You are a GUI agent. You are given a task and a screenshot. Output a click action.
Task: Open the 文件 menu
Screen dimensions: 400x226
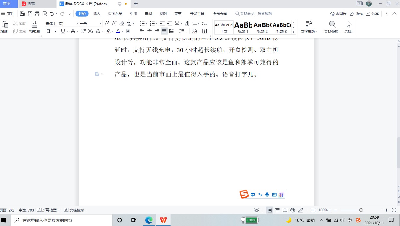(8, 14)
